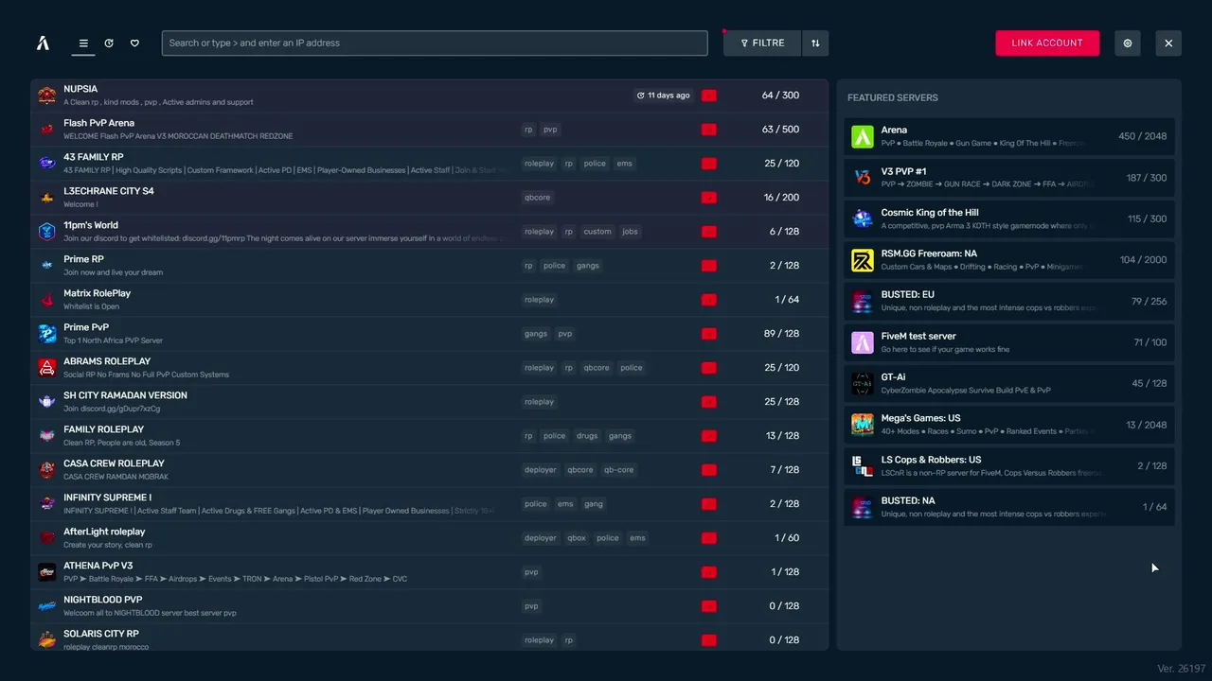
Task: Click the L3ECHRANE CITY S4 server icon
Action: point(47,198)
